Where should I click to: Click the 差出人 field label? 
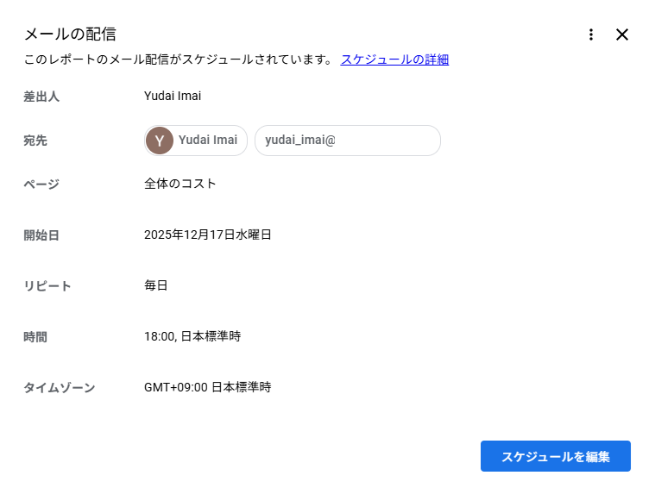pos(41,97)
